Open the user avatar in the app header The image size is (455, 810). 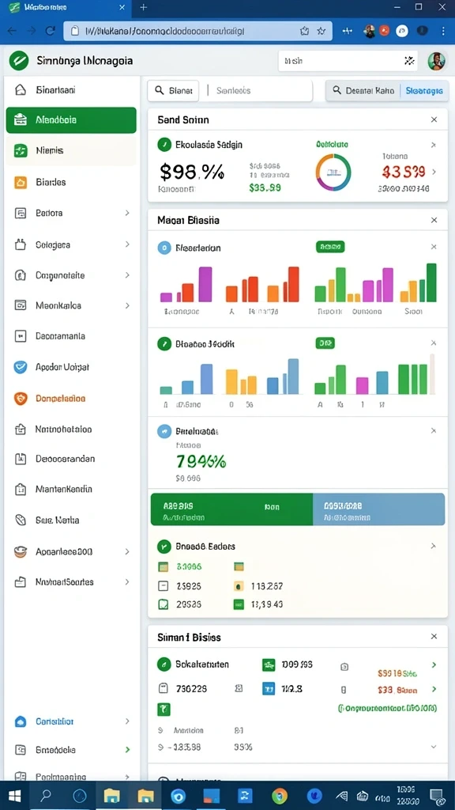point(436,61)
